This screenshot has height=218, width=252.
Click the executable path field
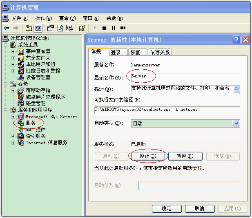click(x=167, y=110)
